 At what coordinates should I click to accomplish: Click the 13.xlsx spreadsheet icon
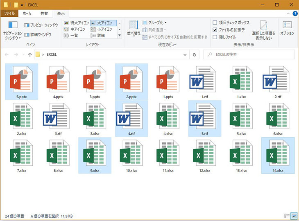pos(241,153)
